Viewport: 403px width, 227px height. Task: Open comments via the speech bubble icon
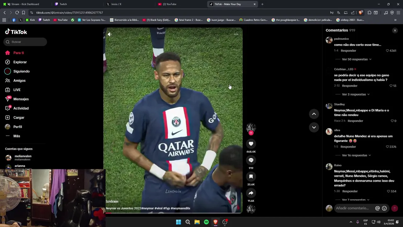click(251, 160)
